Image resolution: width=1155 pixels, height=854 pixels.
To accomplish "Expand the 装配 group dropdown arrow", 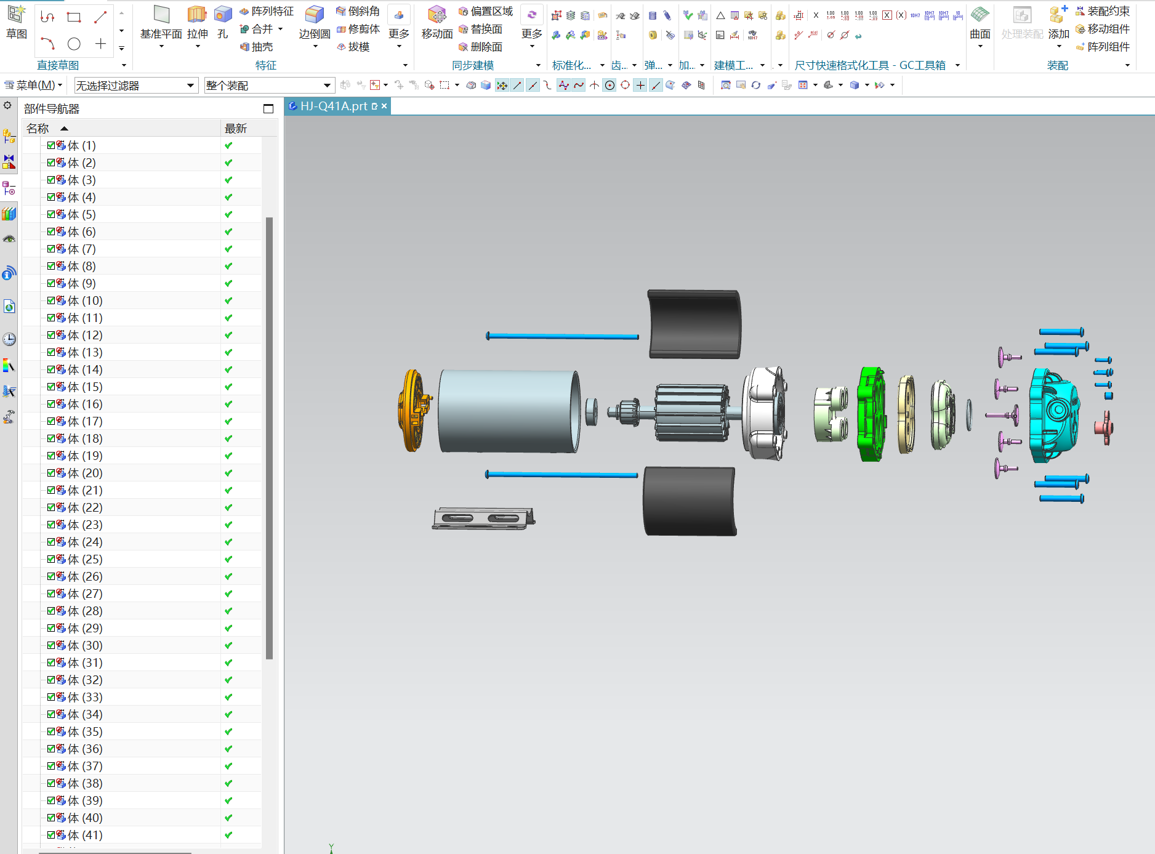I will 1127,65.
